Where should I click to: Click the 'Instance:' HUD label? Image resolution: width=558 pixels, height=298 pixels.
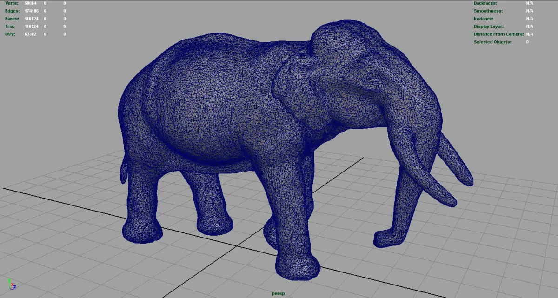(484, 19)
